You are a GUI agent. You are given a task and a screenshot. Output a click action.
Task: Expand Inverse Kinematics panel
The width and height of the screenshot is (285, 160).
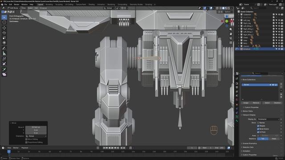250,144
